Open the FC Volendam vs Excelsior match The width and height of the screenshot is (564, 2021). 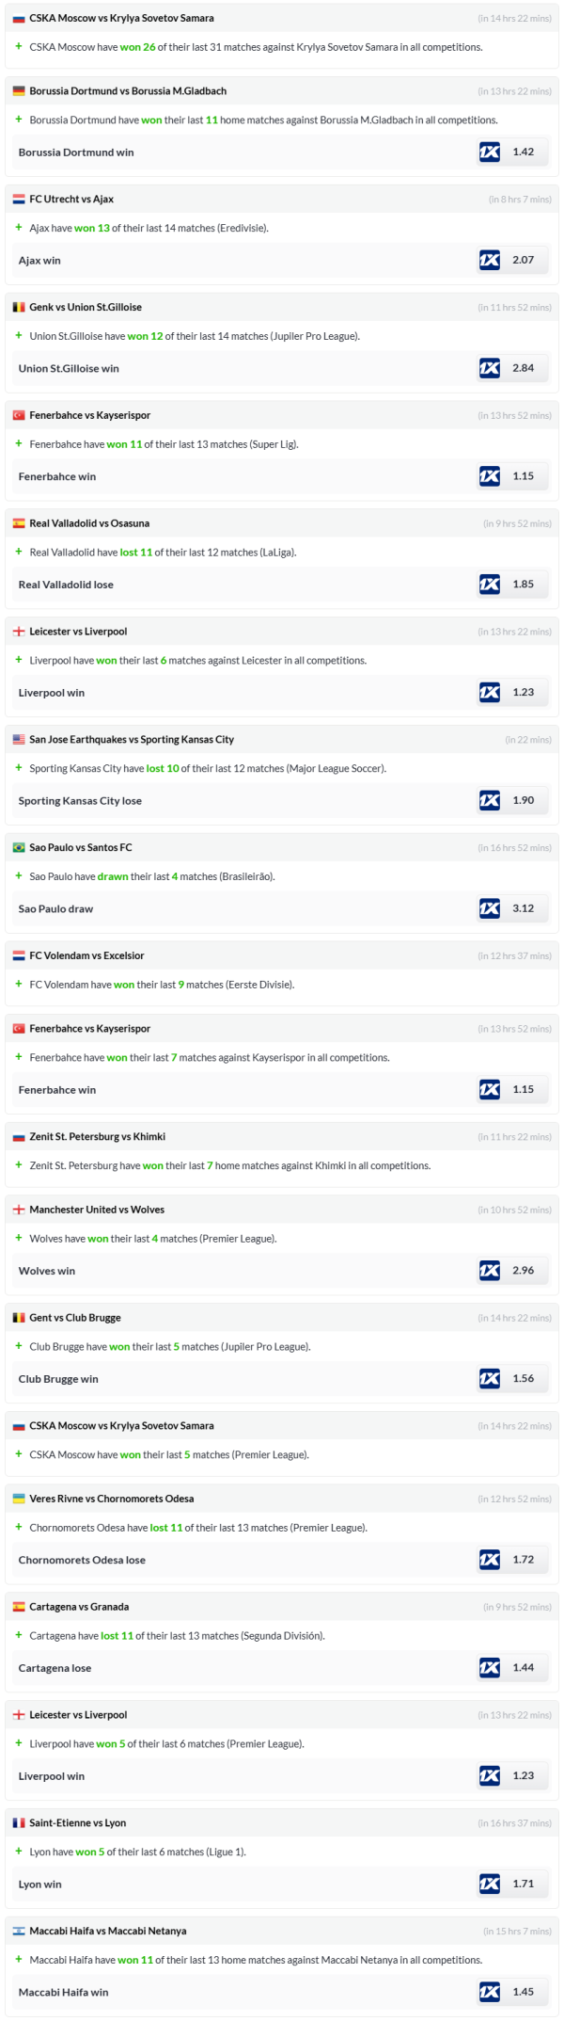tap(86, 956)
